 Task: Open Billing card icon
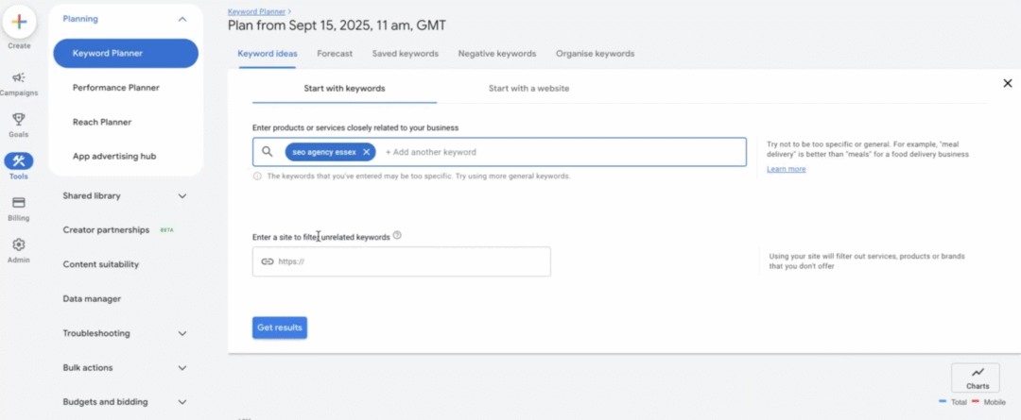19,203
